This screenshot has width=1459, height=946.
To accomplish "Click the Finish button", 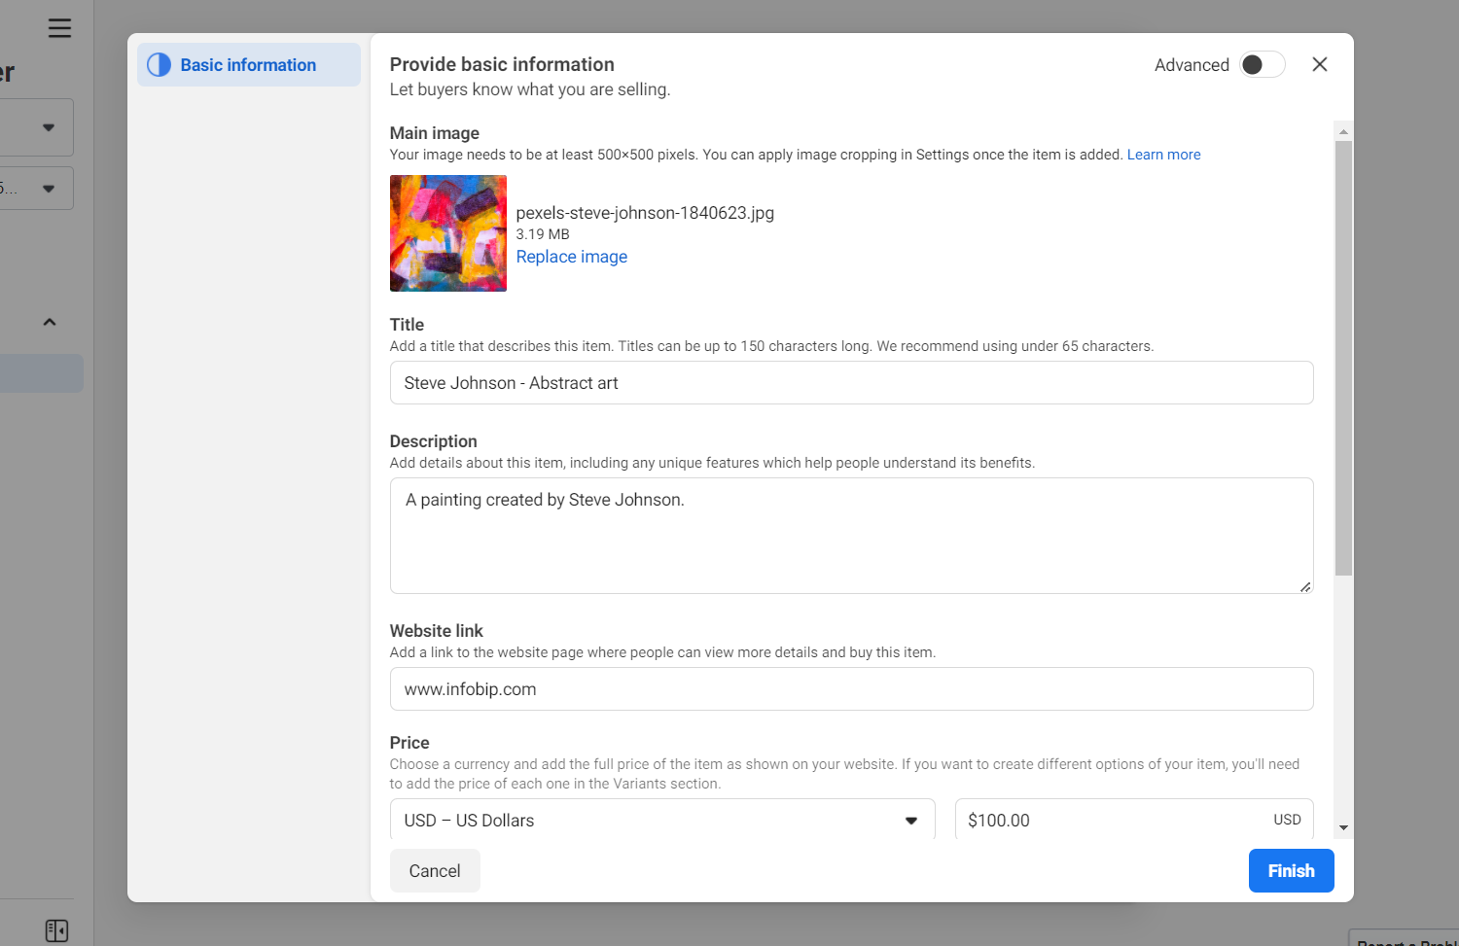I will point(1290,871).
